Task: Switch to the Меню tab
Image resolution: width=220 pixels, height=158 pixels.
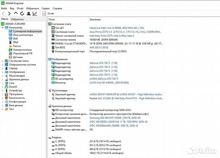Action: coord(5,19)
